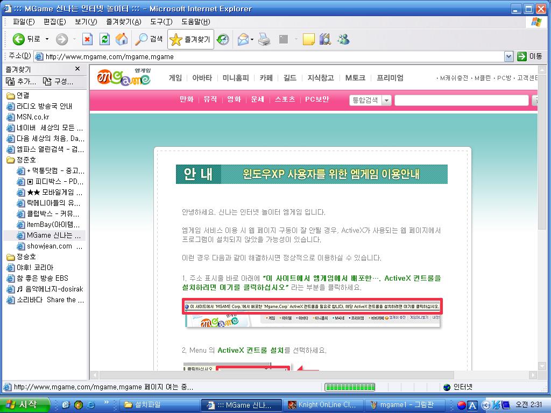
Task: Toggle the Favorites (즐겨찾기) star toolbar button
Action: coord(190,39)
